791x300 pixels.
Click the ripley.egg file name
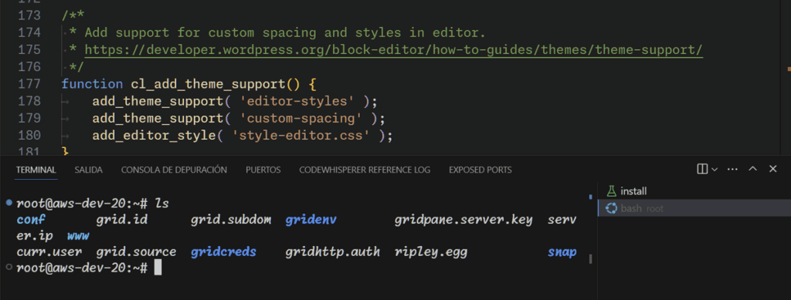pyautogui.click(x=431, y=251)
